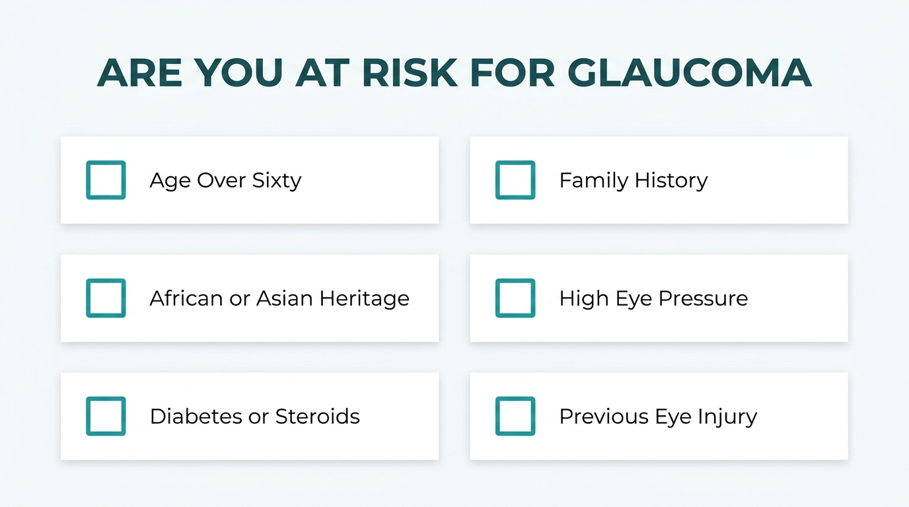
Task: Check the Age Over Sixty checkbox
Action: [x=106, y=180]
